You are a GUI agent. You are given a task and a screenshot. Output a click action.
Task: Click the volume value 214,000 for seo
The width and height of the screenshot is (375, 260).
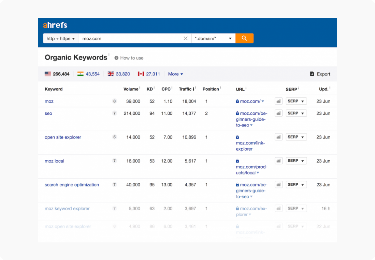click(132, 114)
